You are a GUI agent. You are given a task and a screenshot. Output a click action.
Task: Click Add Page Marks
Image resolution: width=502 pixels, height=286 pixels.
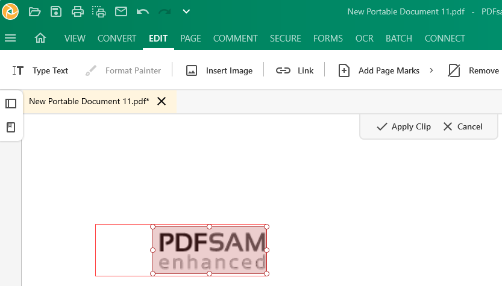click(x=378, y=70)
